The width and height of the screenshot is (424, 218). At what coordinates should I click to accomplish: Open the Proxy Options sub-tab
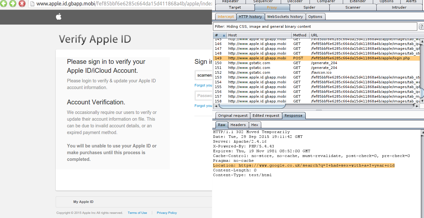(315, 17)
